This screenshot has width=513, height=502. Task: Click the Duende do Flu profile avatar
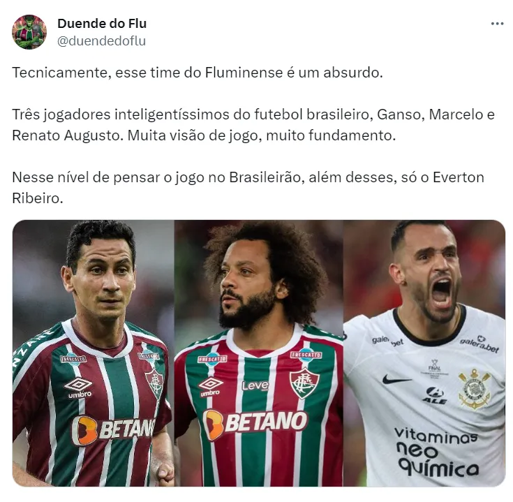[29, 31]
